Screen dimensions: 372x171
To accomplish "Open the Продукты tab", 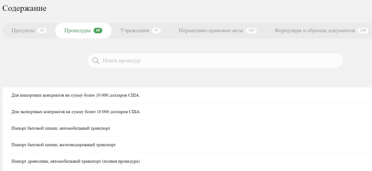I will click(x=29, y=30).
